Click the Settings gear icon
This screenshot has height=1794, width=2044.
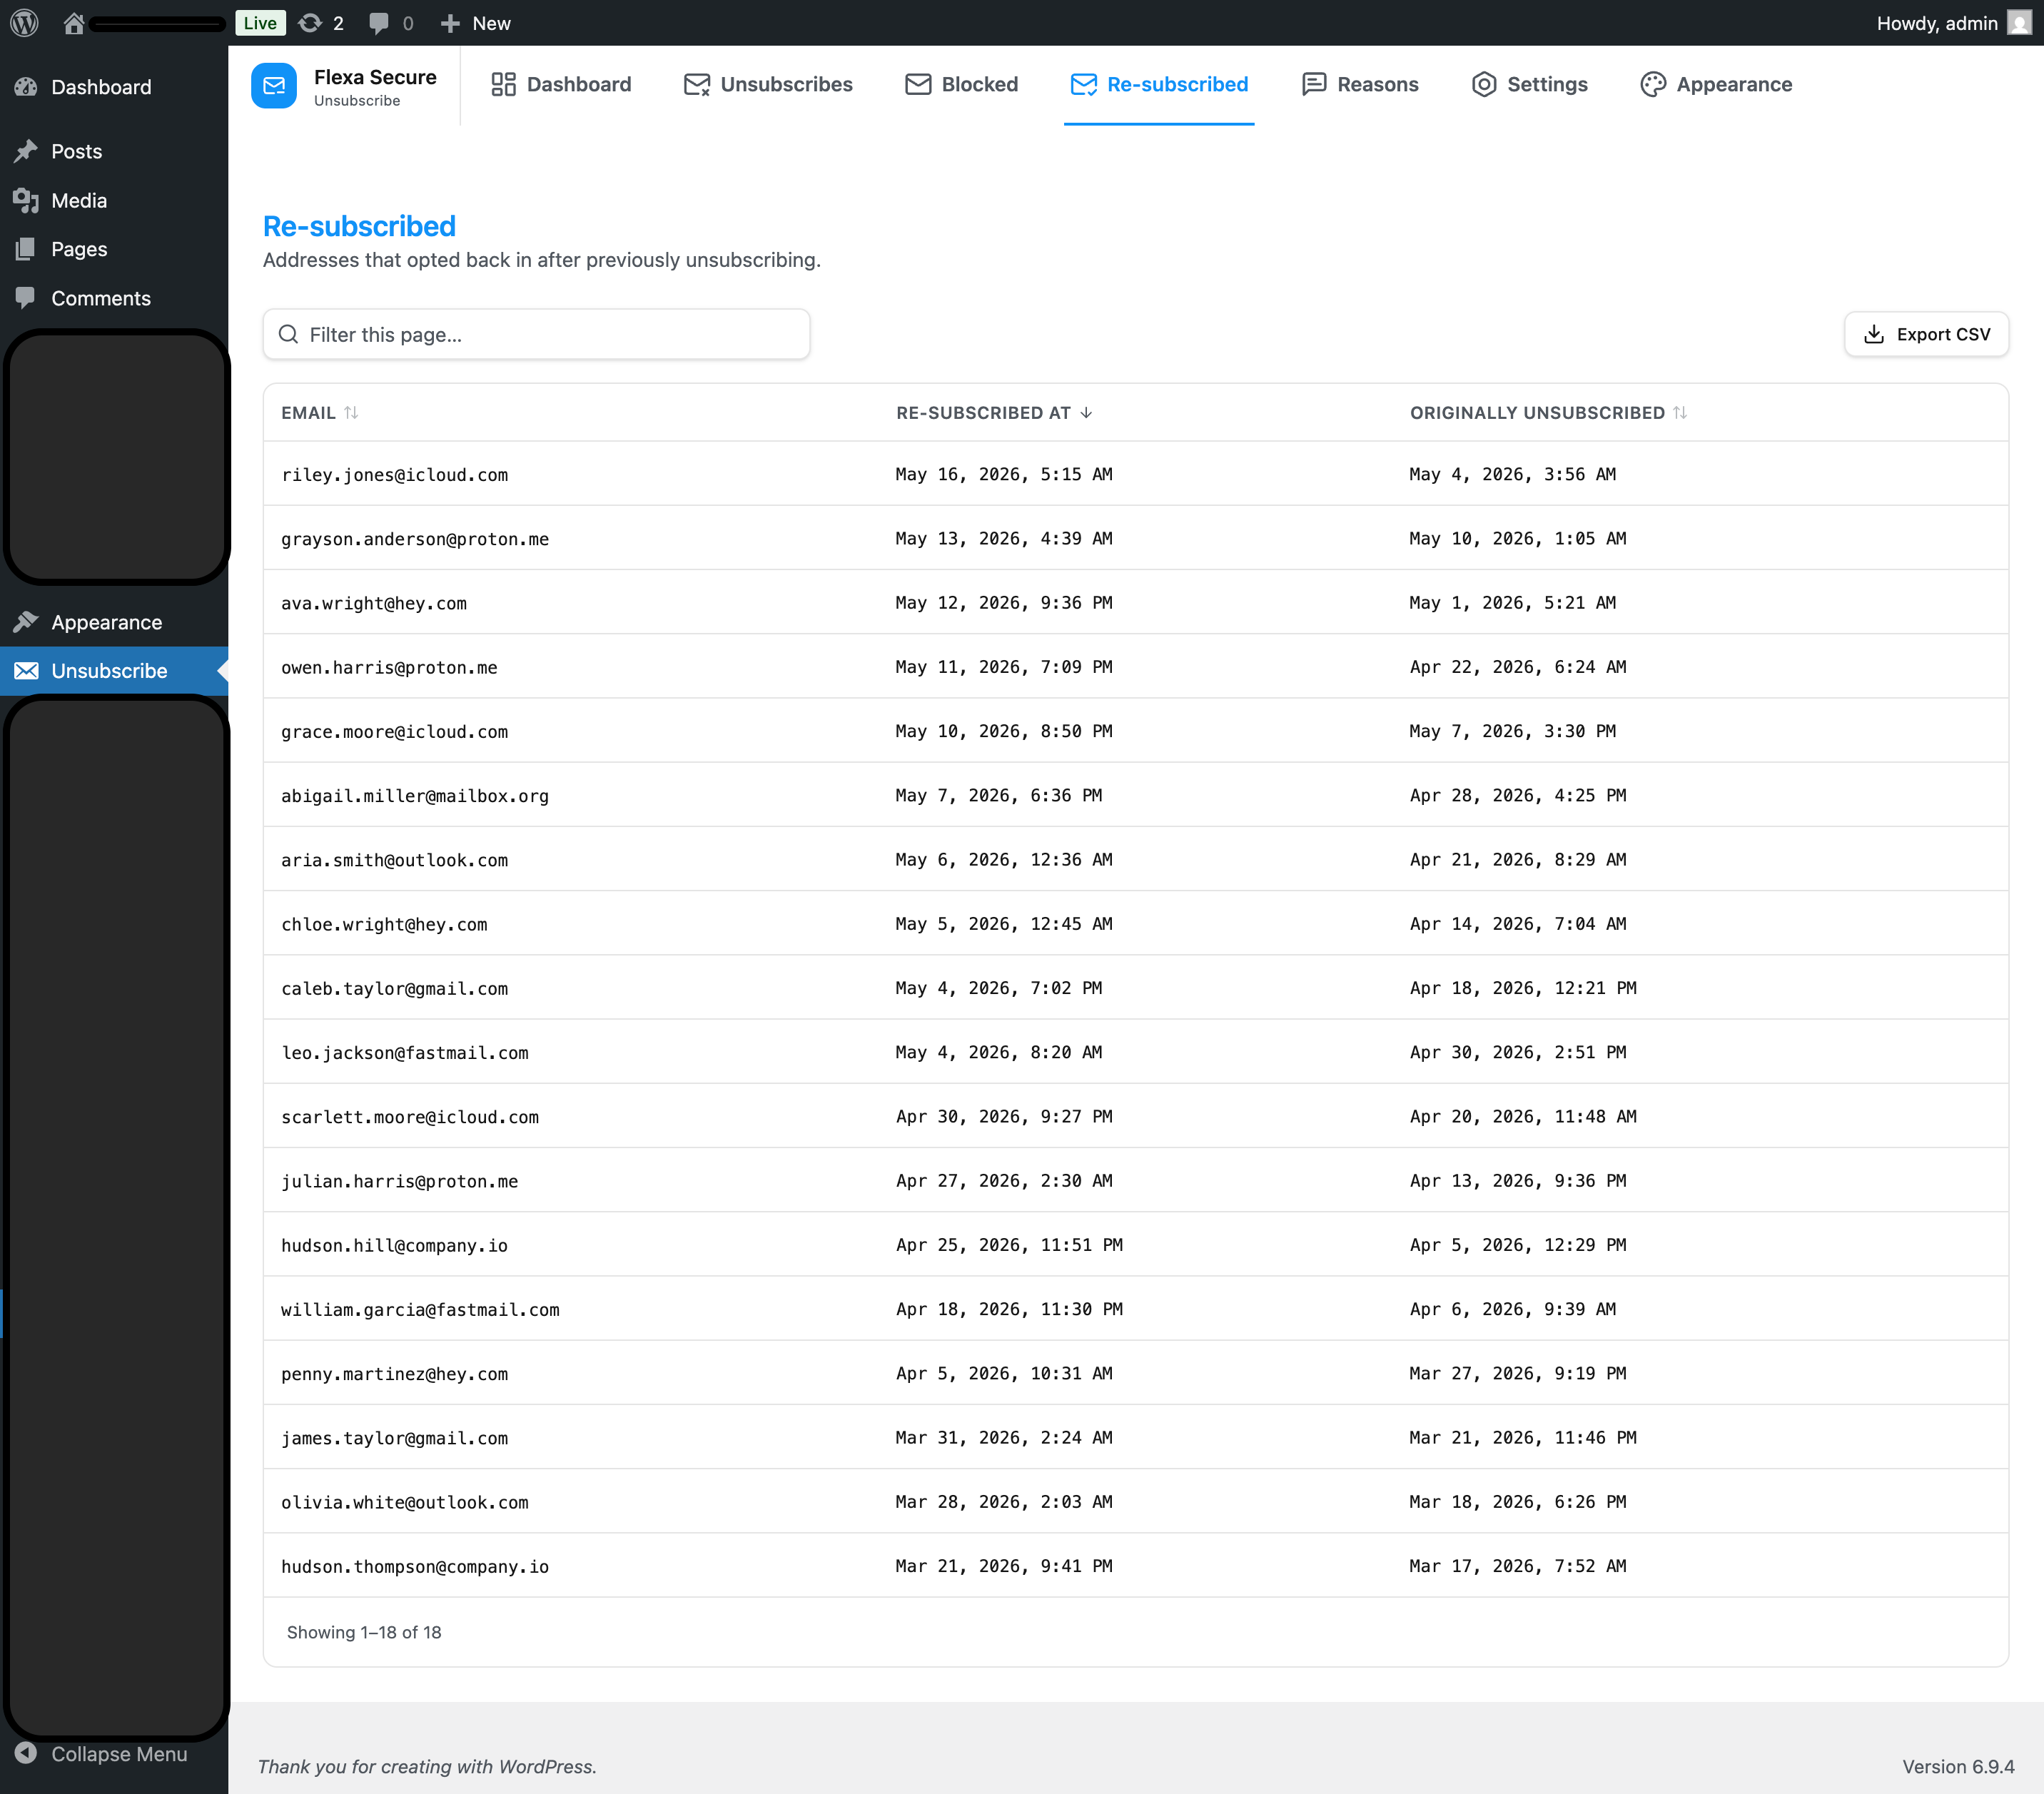coord(1484,84)
